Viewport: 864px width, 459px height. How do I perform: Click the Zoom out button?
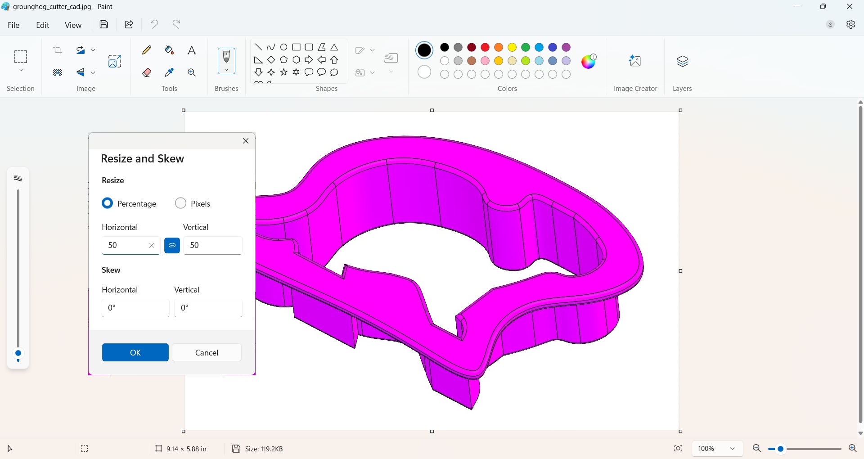[757, 449]
